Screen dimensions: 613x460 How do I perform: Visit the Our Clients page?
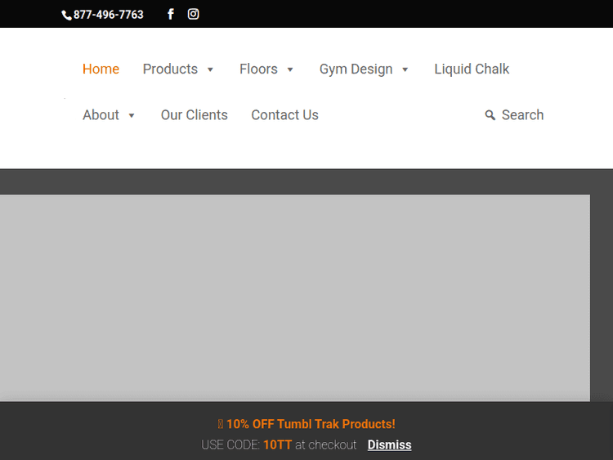point(194,115)
